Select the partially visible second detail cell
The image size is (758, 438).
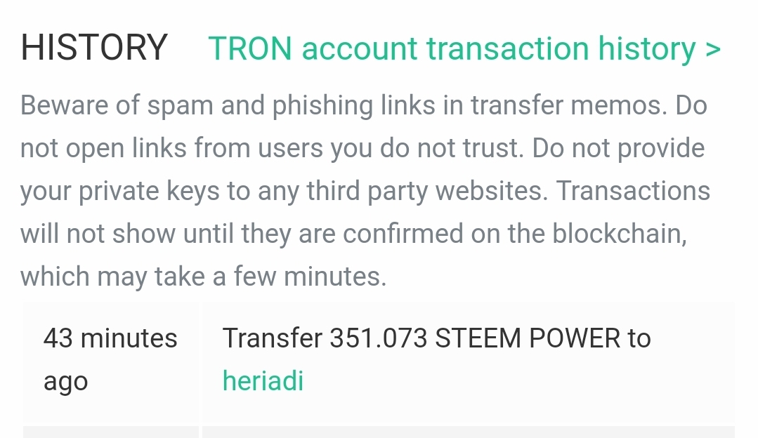point(469,432)
